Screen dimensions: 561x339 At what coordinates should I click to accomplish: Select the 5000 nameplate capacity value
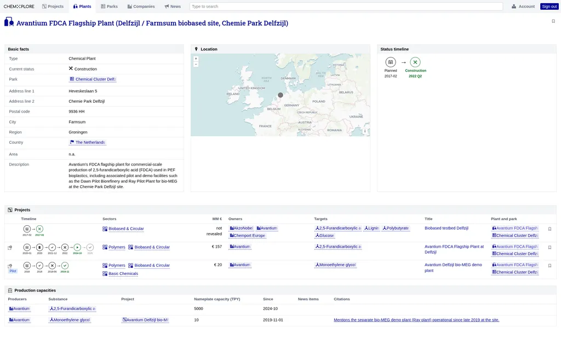198,308
